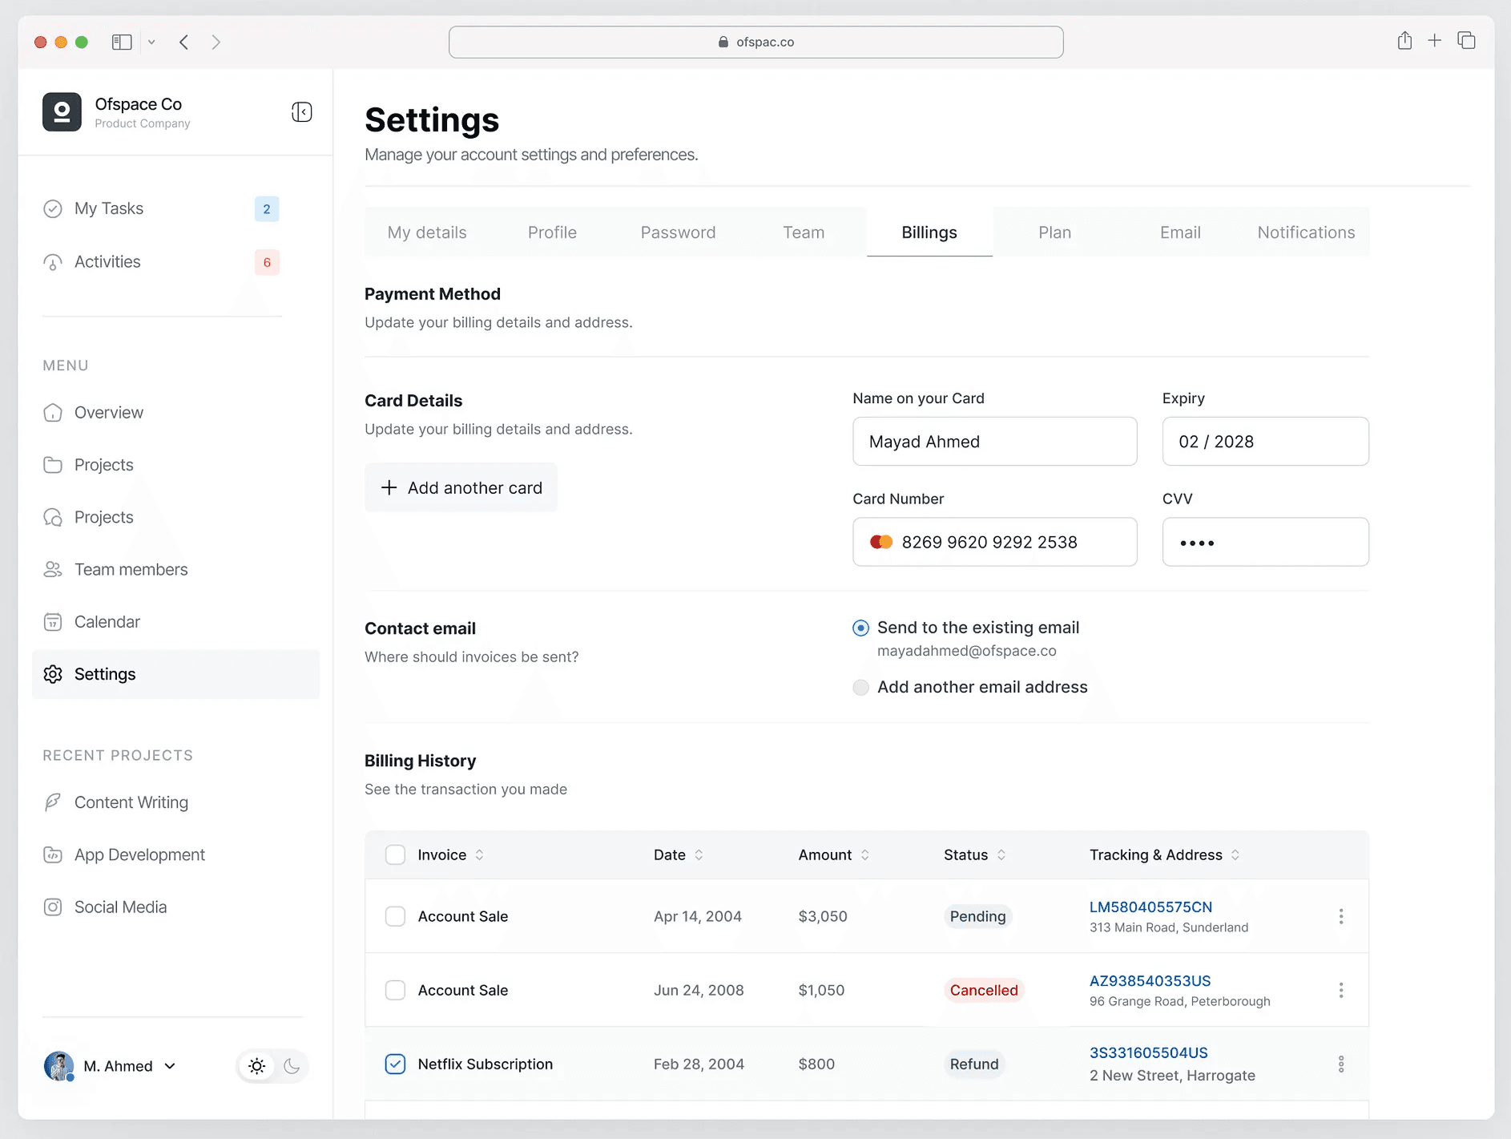Check the Jun 24, 2008 Account Sale row
The height and width of the screenshot is (1139, 1511).
pyautogui.click(x=395, y=990)
